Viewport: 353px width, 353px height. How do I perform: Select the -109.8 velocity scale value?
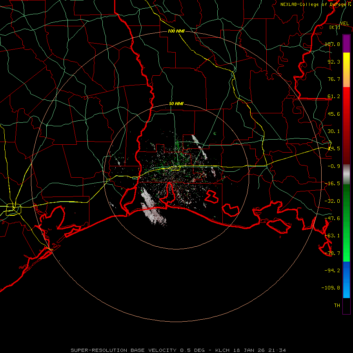331,288
